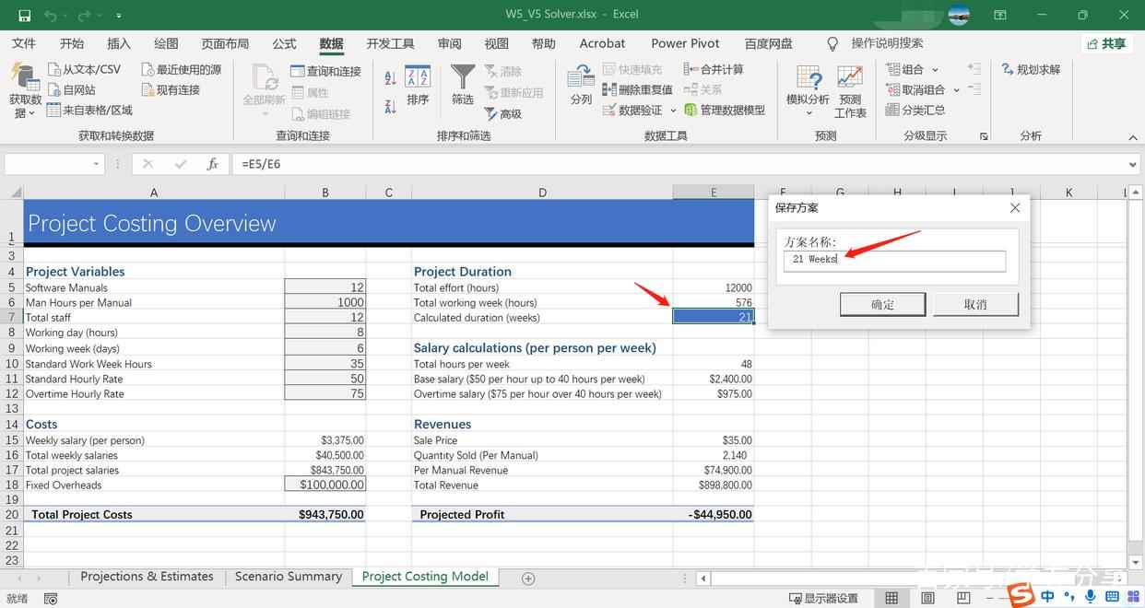Click the lightbulb 操作说明搜索 box
This screenshot has height=608, width=1145.
coord(874,43)
